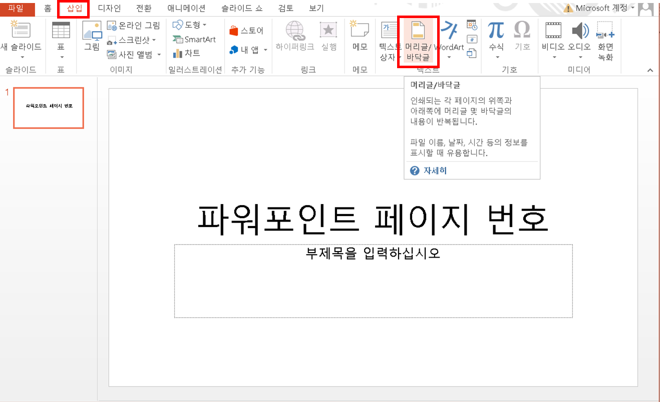
Task: Insert a Video (비디오)
Action: point(553,36)
